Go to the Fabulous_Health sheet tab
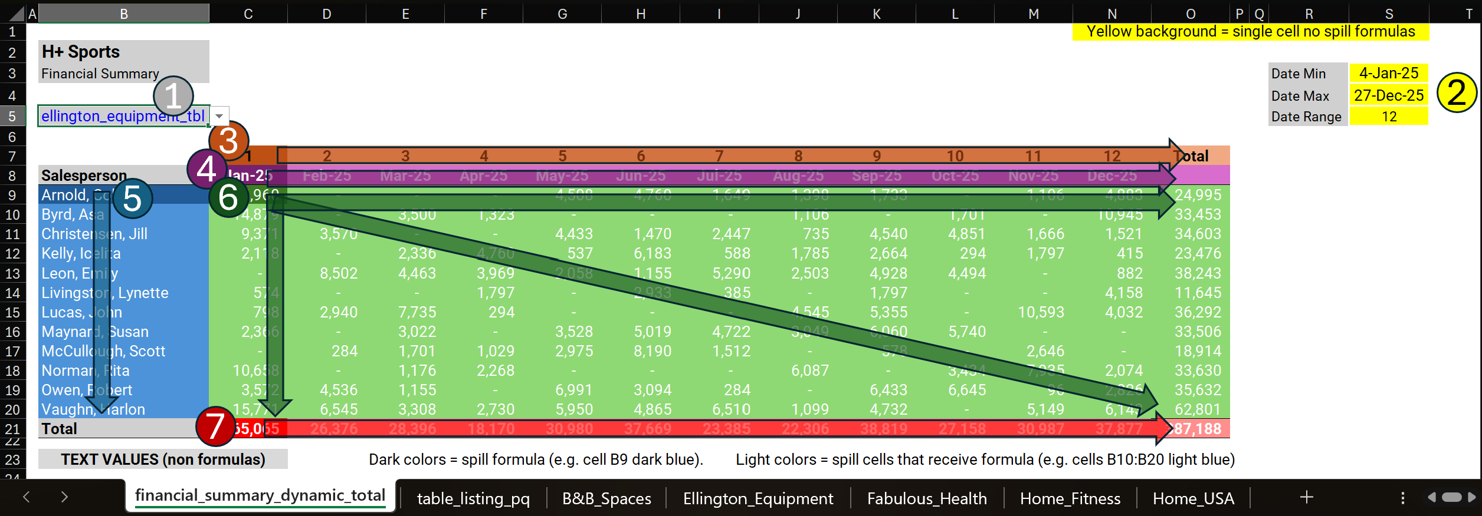This screenshot has height=516, width=1482. pyautogui.click(x=926, y=498)
